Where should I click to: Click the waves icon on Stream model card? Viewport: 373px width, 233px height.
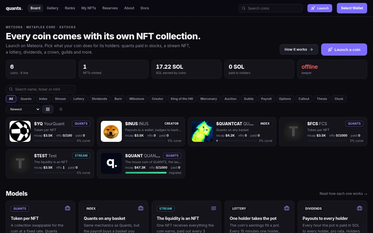pyautogui.click(x=214, y=208)
